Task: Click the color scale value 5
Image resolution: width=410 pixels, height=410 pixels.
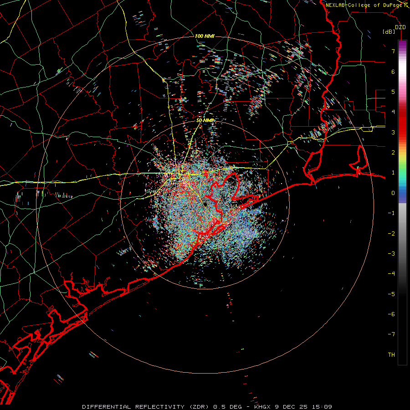Action: [393, 92]
